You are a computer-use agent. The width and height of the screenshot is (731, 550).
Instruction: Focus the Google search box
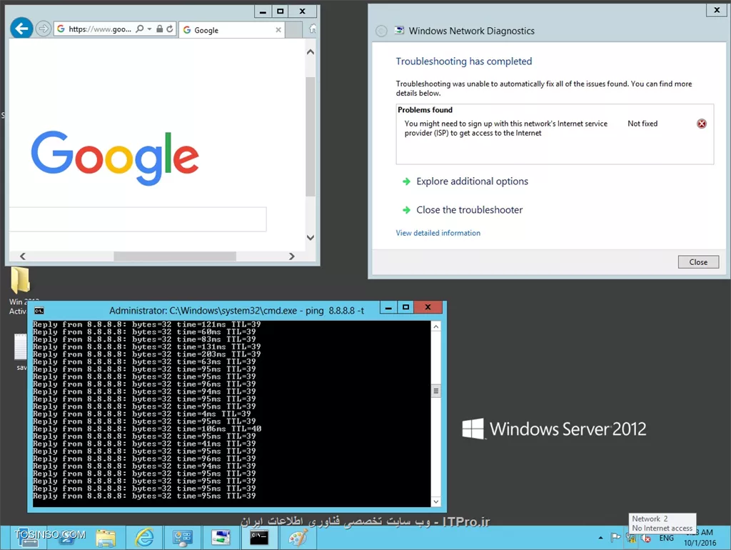point(138,219)
